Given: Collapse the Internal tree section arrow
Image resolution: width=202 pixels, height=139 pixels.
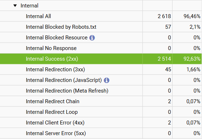Looking at the screenshot, I should [15, 6].
